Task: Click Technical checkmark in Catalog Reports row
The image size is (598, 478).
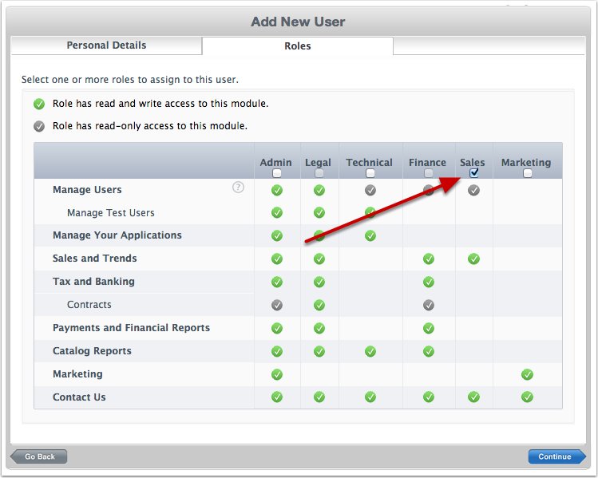Action: (370, 351)
